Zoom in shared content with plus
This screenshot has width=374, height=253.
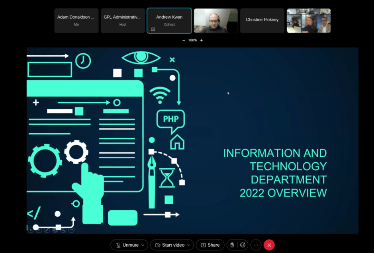coord(202,40)
